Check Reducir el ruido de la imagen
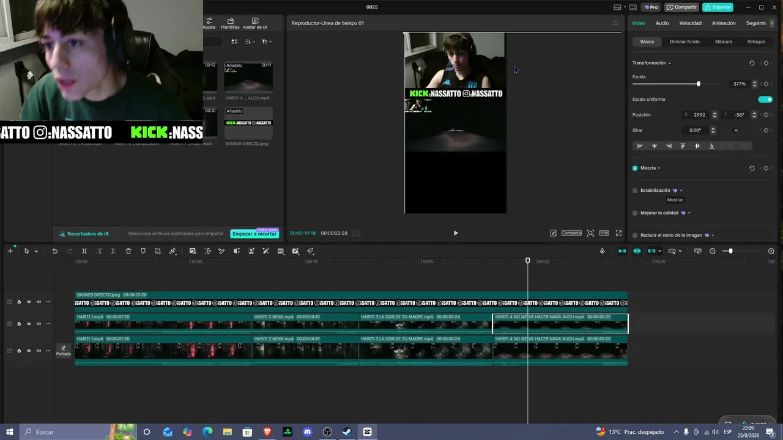 (635, 235)
